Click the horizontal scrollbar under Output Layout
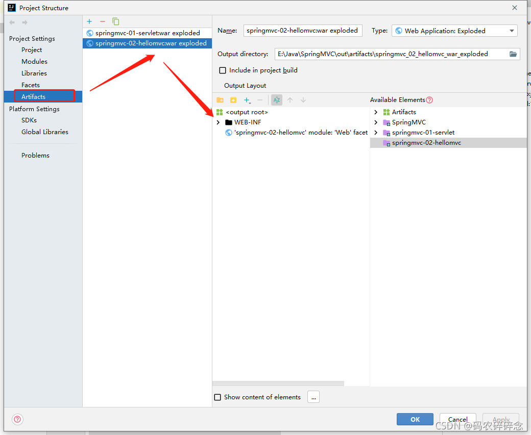The image size is (531, 435). point(278,383)
